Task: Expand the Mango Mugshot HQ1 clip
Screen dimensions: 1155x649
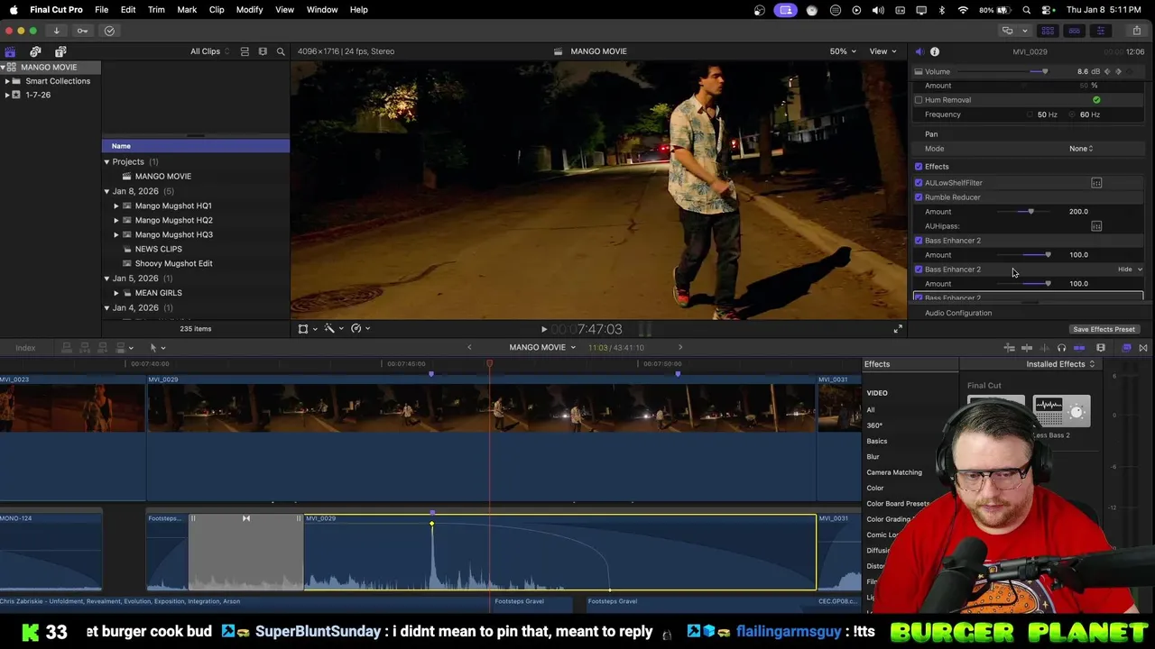Action: pyautogui.click(x=116, y=206)
